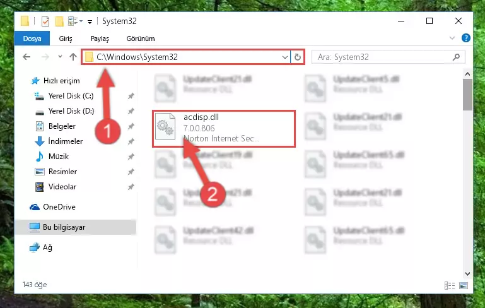This screenshot has height=308, width=485.
Task: Close the System32 window
Action: click(459, 21)
